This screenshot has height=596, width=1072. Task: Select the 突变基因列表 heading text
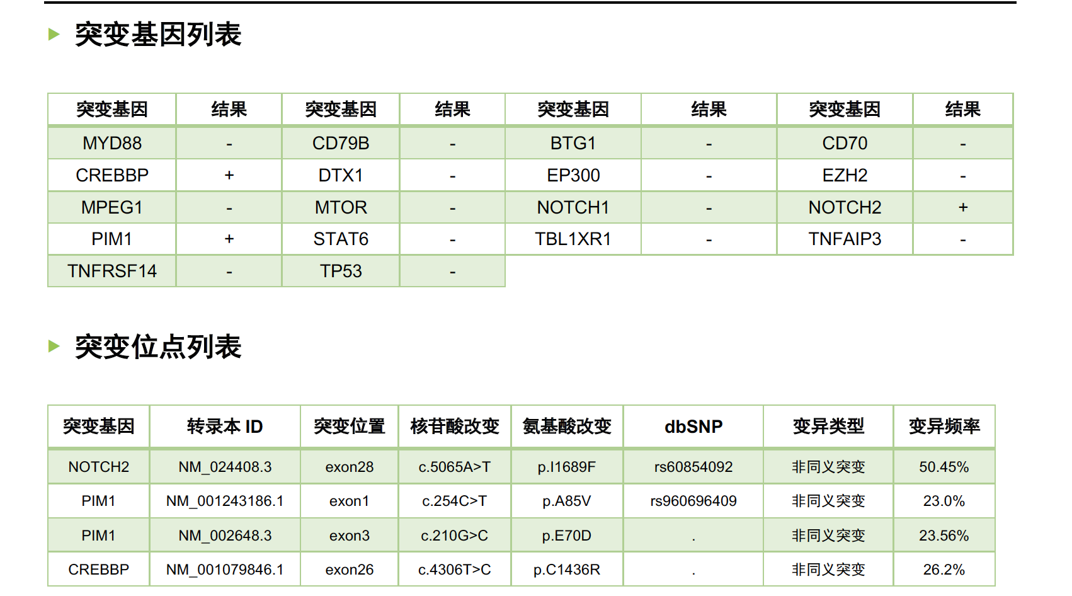pyautogui.click(x=158, y=34)
